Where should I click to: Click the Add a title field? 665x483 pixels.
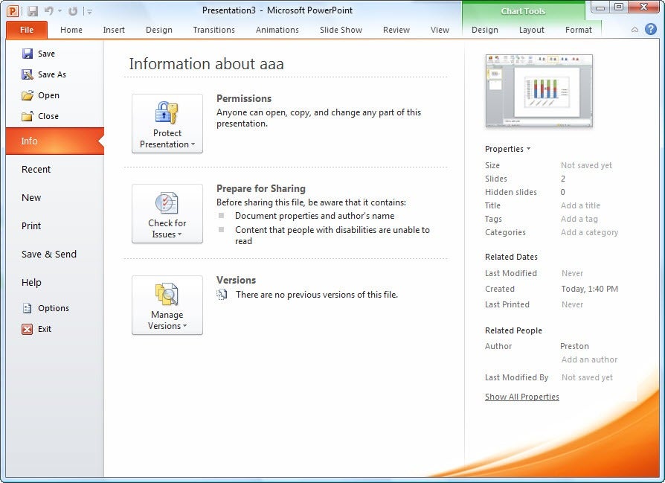coord(580,205)
